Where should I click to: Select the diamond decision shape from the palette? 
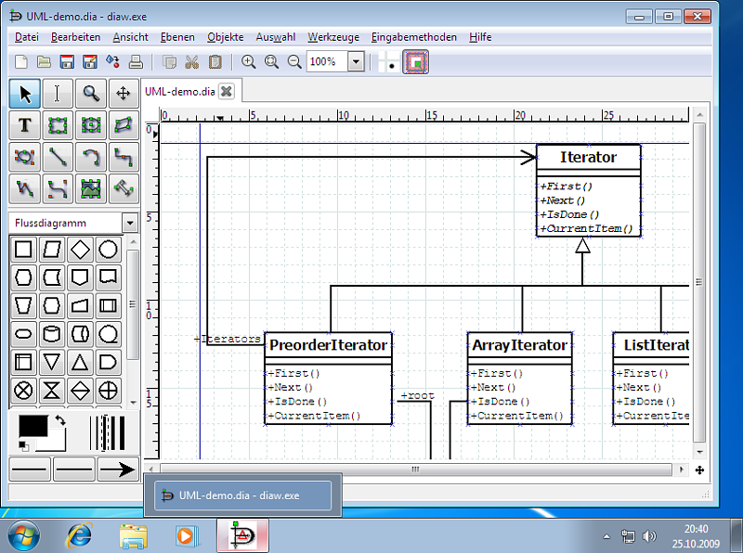pos(80,249)
